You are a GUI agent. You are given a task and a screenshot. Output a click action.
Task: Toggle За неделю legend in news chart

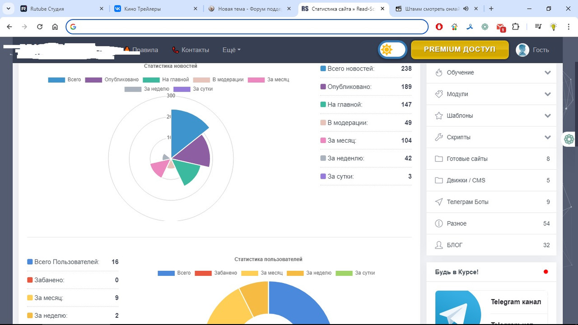(x=147, y=89)
